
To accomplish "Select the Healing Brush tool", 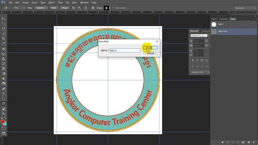I will click(4, 49).
